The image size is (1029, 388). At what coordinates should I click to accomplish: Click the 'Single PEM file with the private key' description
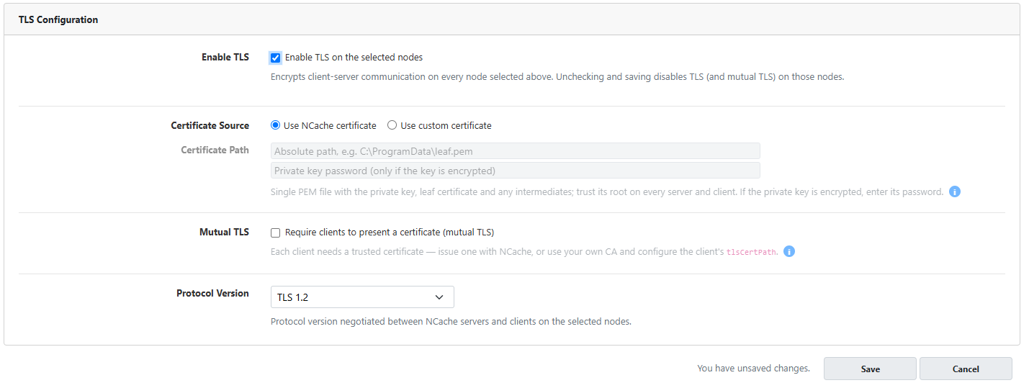tap(607, 192)
